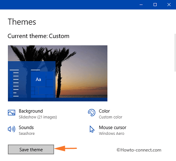Viewport: 176px width, 161px height.
Task: Minimize the Settings window
Action: pyautogui.click(x=141, y=5)
